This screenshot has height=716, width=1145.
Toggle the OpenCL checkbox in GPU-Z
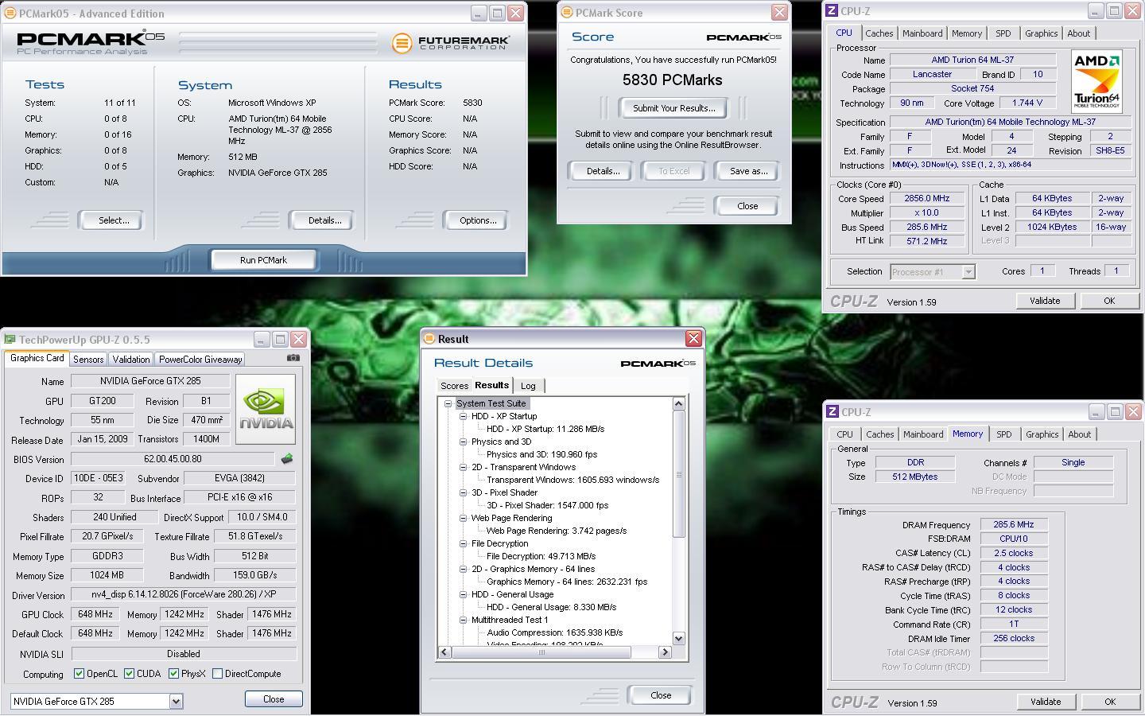(x=79, y=674)
